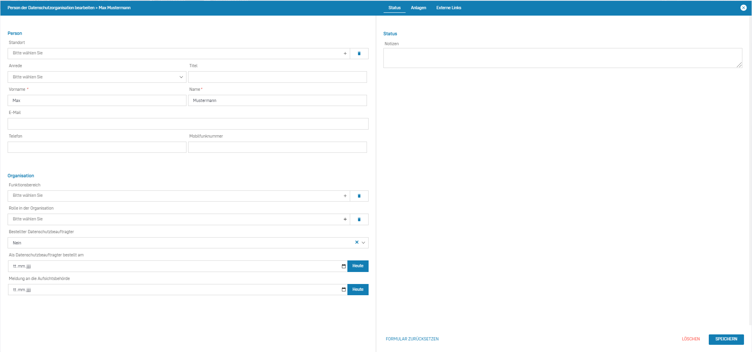Open calendar picker for Meldung an die Aufsichtsbehörde

click(343, 290)
